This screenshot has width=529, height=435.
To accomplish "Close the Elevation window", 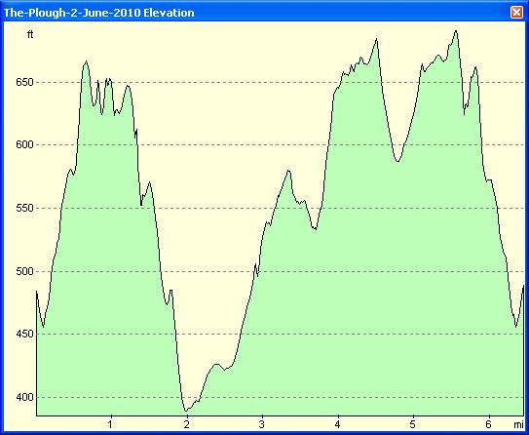I will (516, 13).
